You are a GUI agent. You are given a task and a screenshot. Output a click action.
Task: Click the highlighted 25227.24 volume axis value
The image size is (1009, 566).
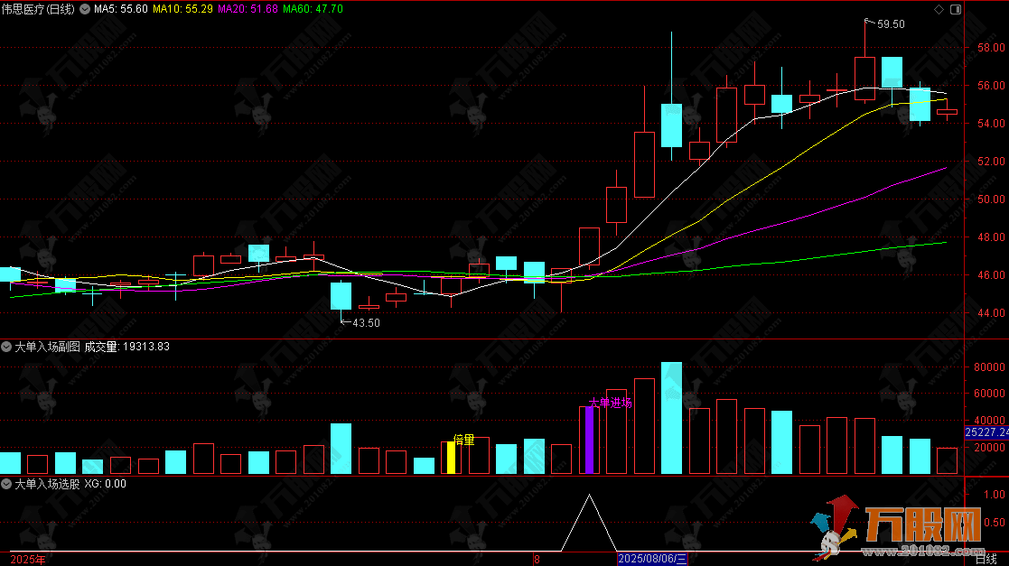[986, 432]
